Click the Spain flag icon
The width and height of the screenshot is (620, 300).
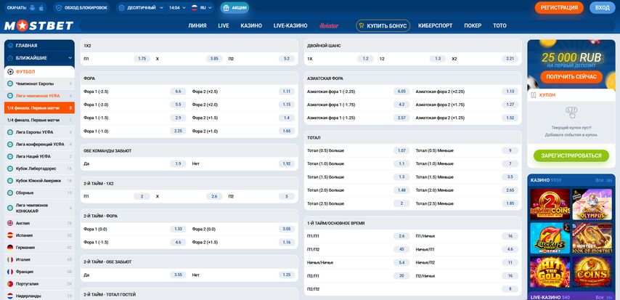pyautogui.click(x=10, y=235)
